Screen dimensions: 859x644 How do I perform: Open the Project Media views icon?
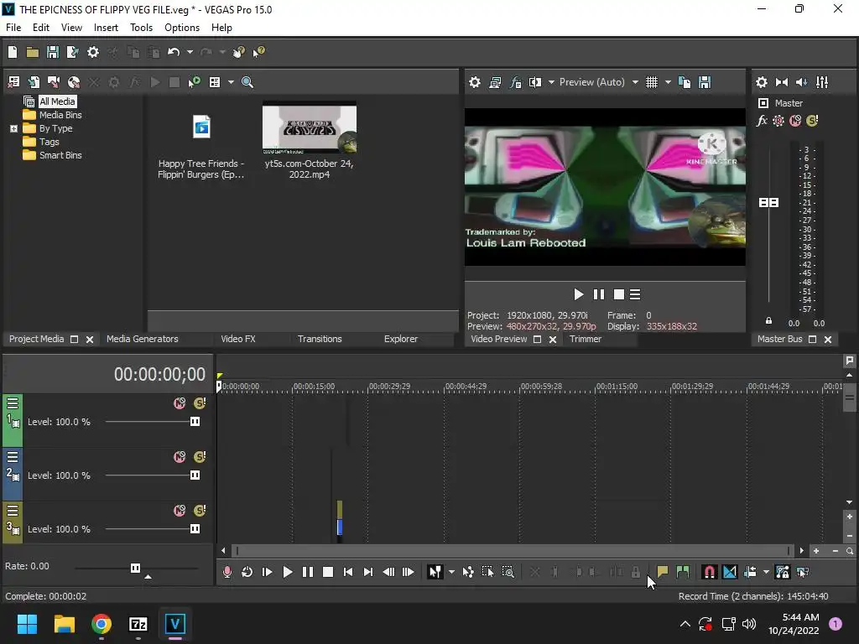tap(215, 82)
